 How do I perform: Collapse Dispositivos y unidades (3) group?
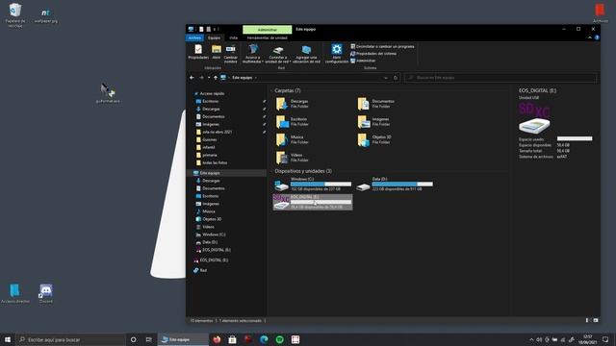click(x=271, y=171)
